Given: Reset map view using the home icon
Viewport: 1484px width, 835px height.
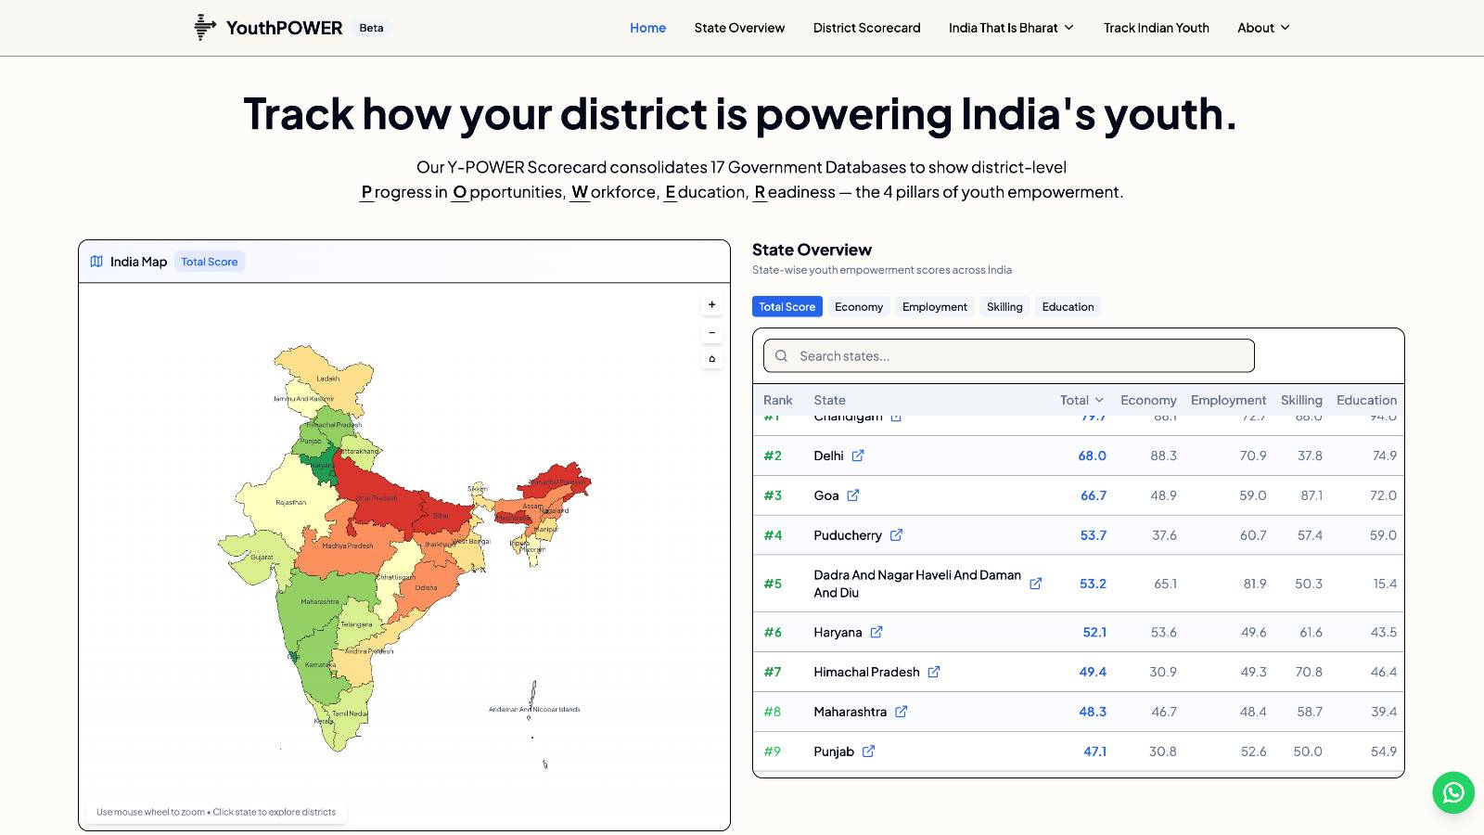Looking at the screenshot, I should [x=711, y=358].
